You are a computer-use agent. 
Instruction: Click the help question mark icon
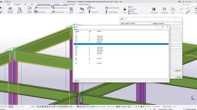click(179, 2)
